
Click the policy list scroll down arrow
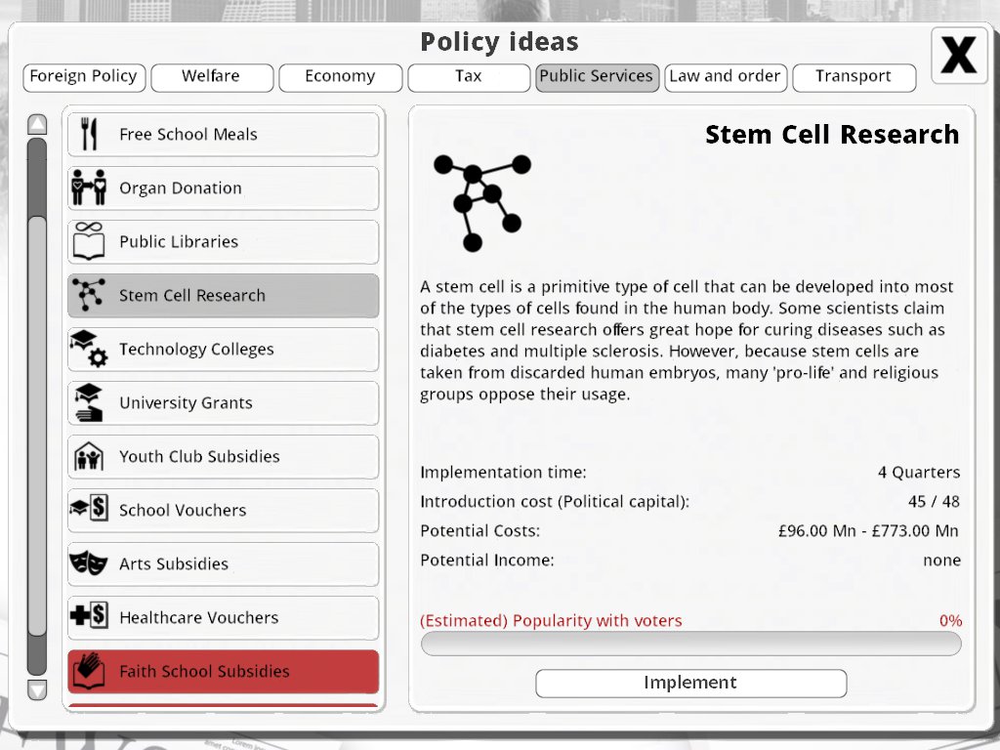37,689
